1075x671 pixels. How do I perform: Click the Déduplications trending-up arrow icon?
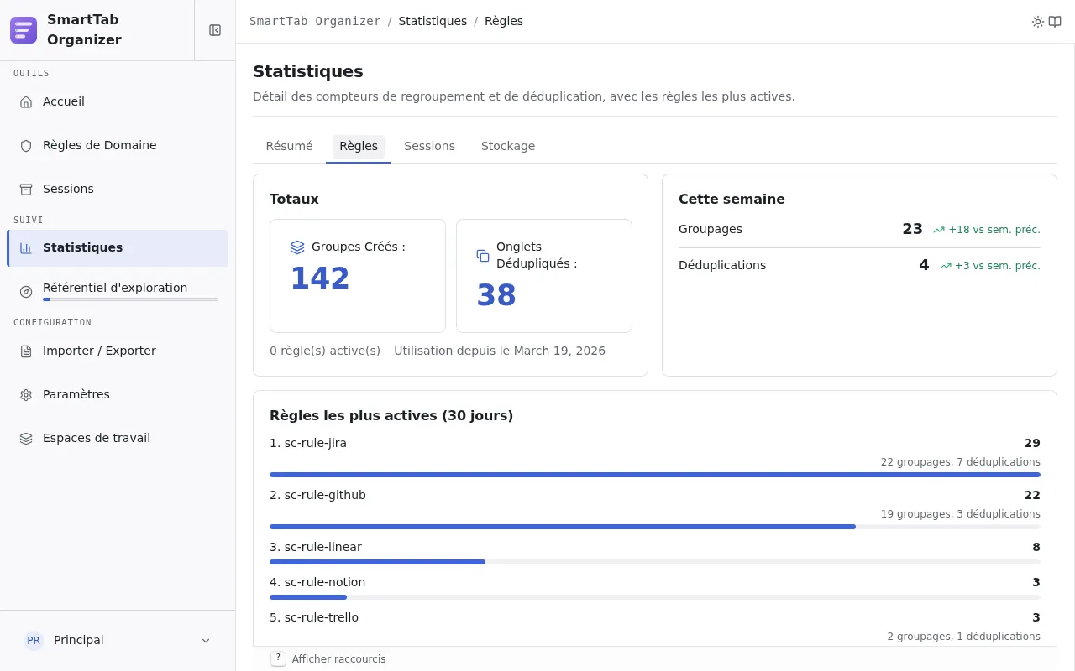[946, 266]
